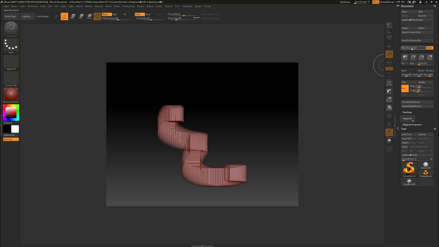Toggle the Alternate color button
The image size is (439, 247).
[11, 139]
